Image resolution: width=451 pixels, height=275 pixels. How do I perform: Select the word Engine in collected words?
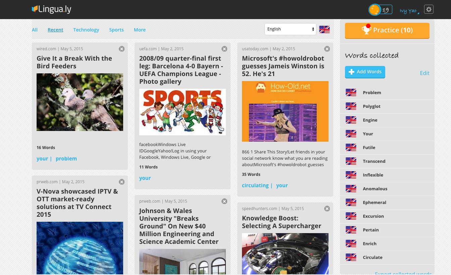click(370, 120)
